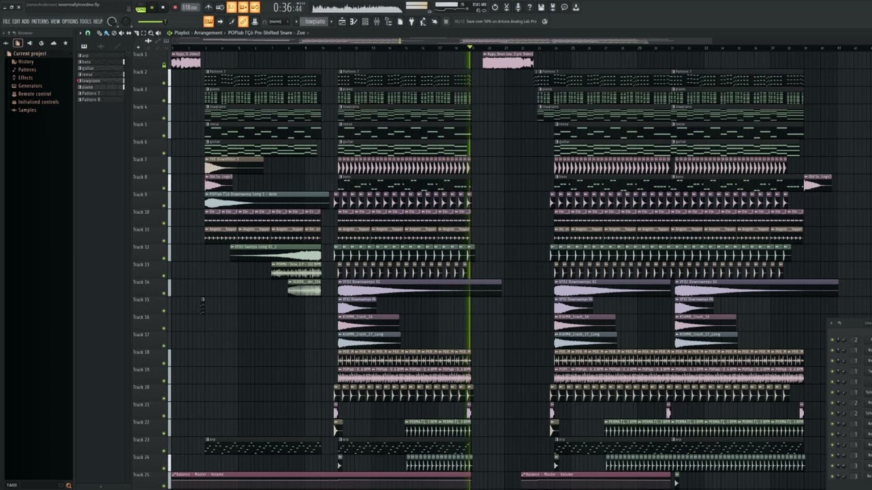This screenshot has width=872, height=490.
Task: Open the TOOLS menu
Action: click(86, 21)
